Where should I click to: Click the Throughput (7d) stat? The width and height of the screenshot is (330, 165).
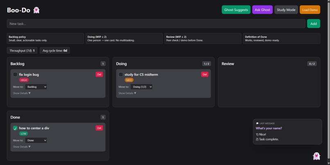coord(22,50)
